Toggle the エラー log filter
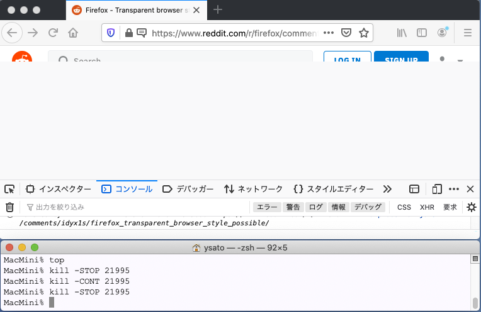The height and width of the screenshot is (312, 481). click(267, 207)
